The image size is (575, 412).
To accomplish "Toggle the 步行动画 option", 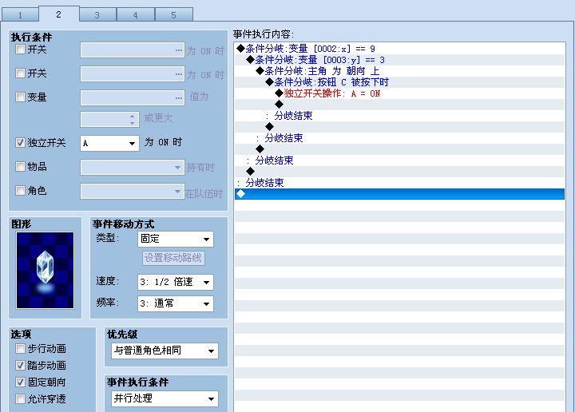I will coord(20,348).
